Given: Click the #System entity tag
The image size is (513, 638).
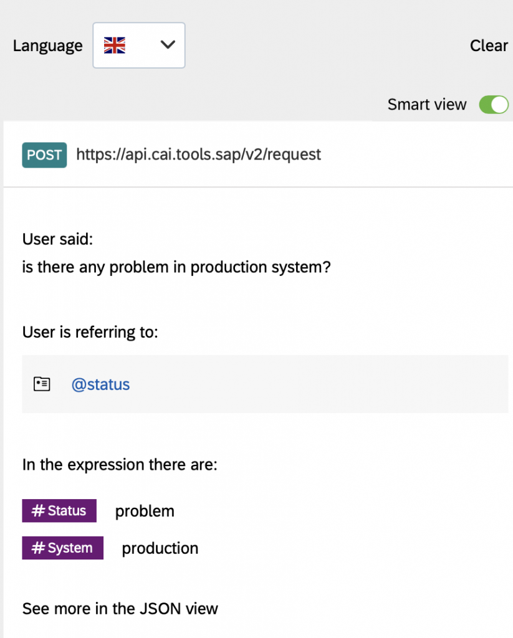Looking at the screenshot, I should [x=63, y=548].
